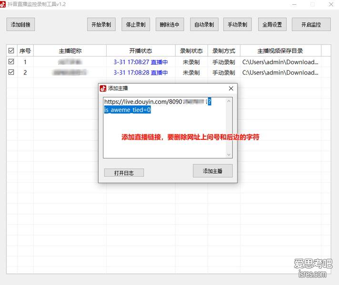Screen dimensions: 339x285
Task: Click the blurred nickname in row 1
Action: click(x=70, y=62)
